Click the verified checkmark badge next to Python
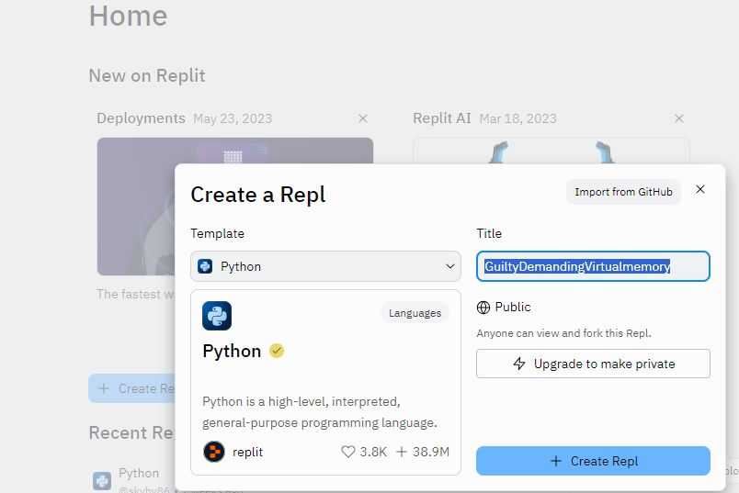Screen dimensions: 739x493 [x=277, y=351]
